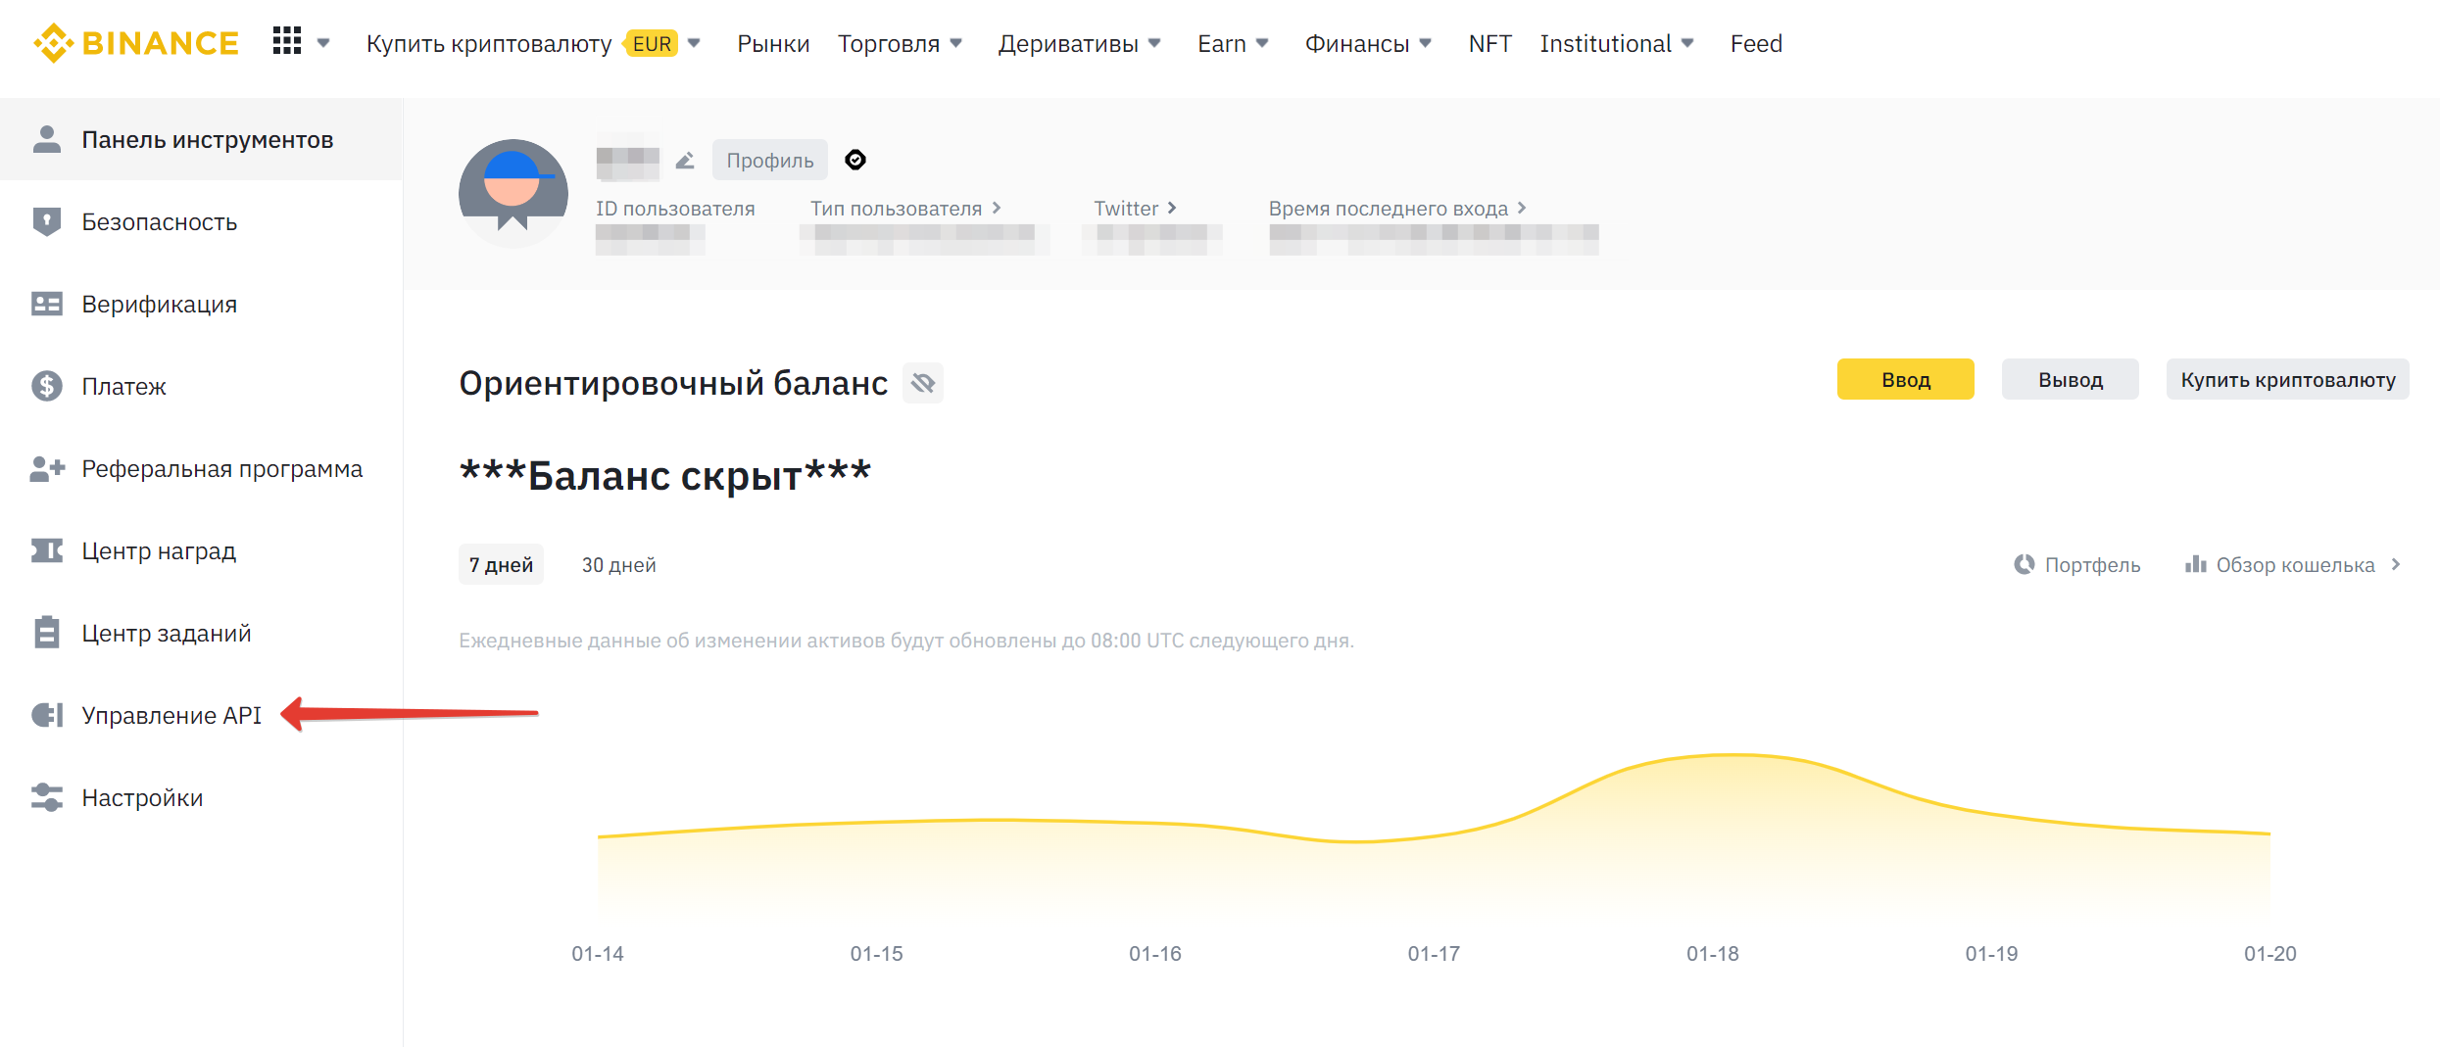Click the Платеж dollar icon
This screenshot has width=2440, height=1047.
pyautogui.click(x=47, y=386)
